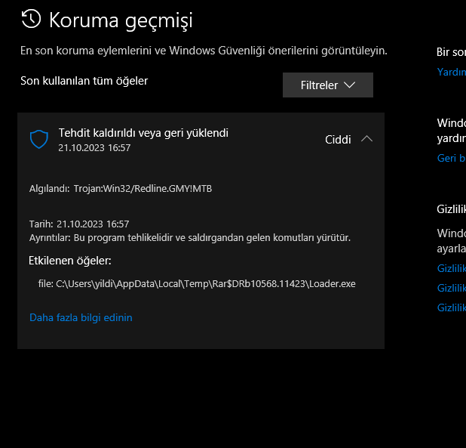Screen dimensions: 466x448
Task: Click the Son kullanılan tüm öğeler label
Action: tap(84, 81)
